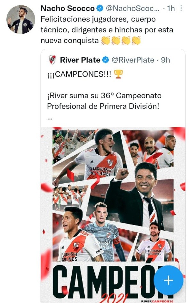Screen dimensions: 192x303
Task: Click the River Plate crest avatar
Action: (x=52, y=60)
